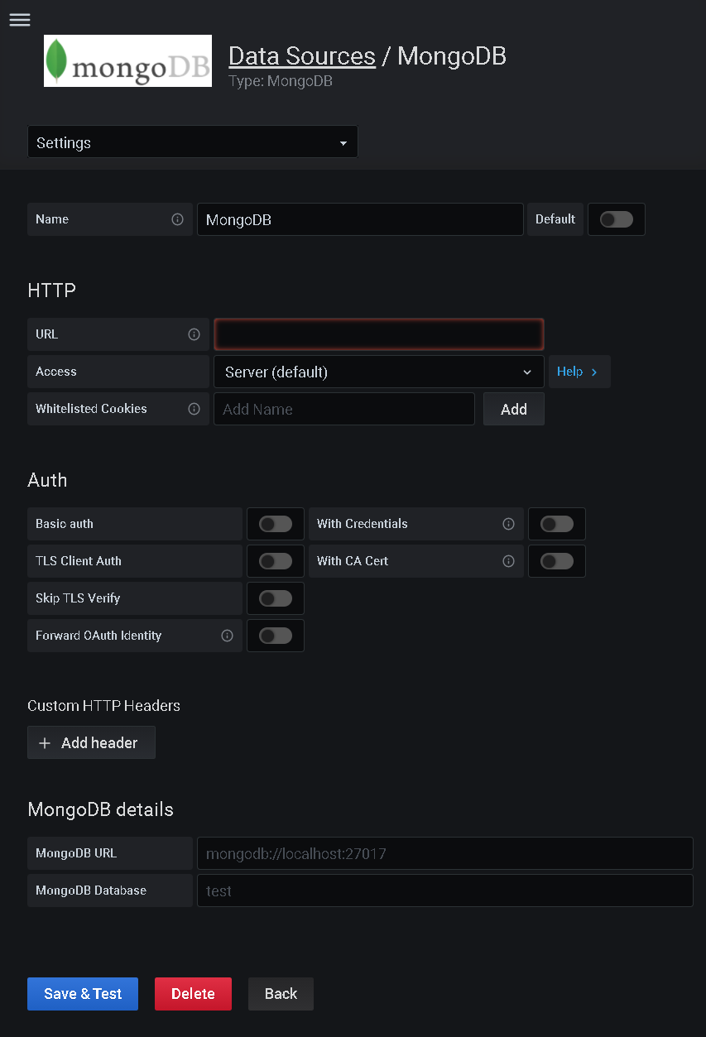Viewport: 706px width, 1037px height.
Task: Open the sidebar with the hamburger icon
Action: 19,20
